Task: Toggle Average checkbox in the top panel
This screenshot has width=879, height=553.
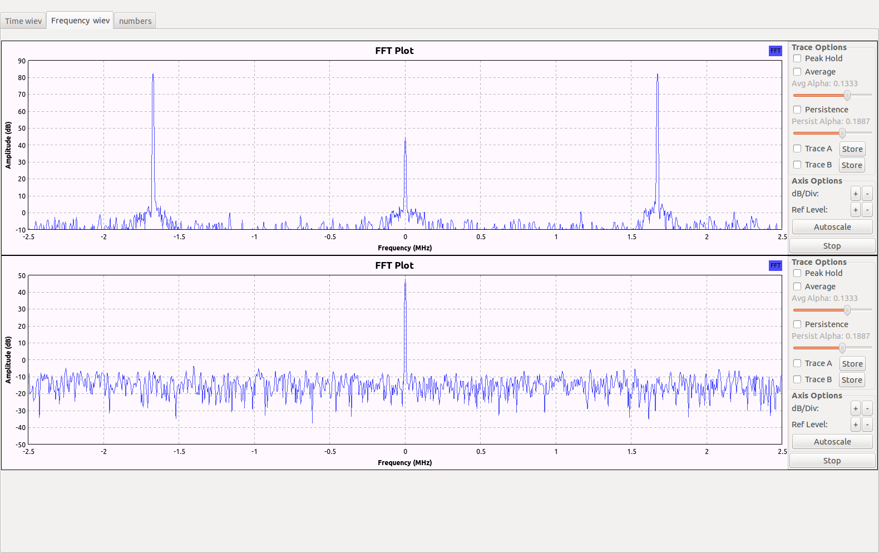Action: click(797, 72)
